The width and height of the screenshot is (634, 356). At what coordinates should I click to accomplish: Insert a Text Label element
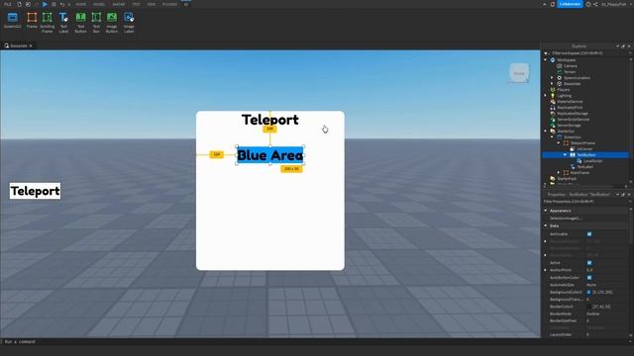(x=63, y=23)
